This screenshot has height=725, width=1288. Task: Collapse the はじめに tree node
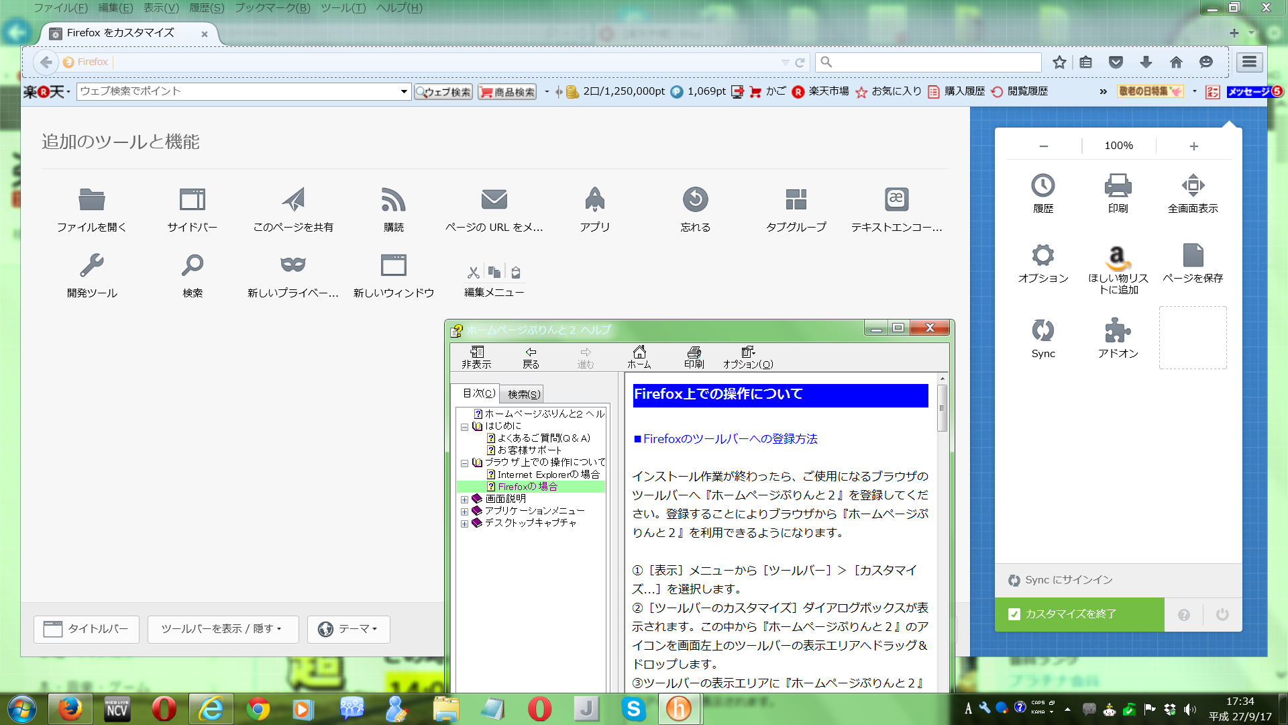pos(464,426)
